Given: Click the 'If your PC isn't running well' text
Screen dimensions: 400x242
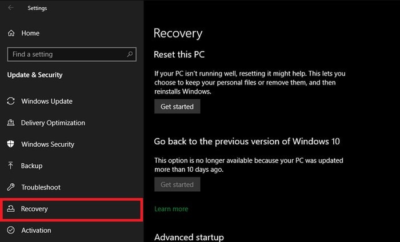Looking at the screenshot, I should pos(250,82).
